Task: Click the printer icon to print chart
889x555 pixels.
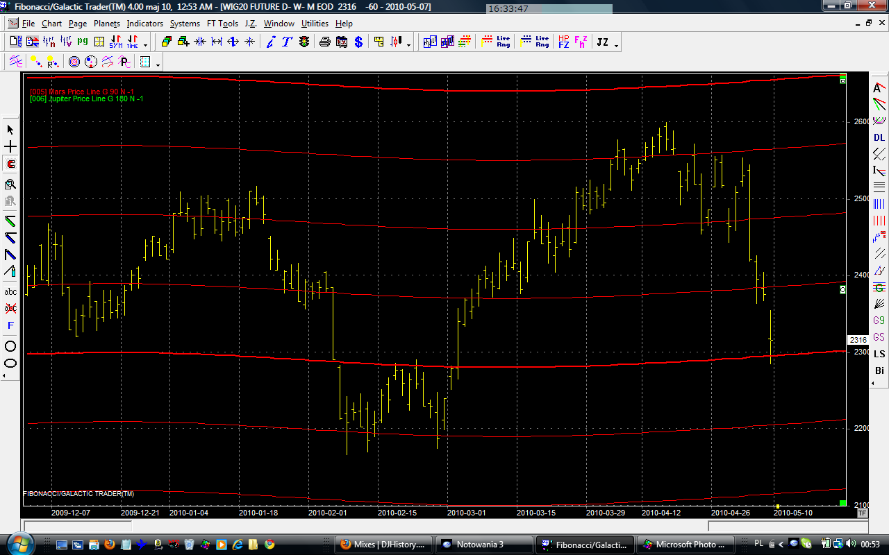Action: point(324,42)
